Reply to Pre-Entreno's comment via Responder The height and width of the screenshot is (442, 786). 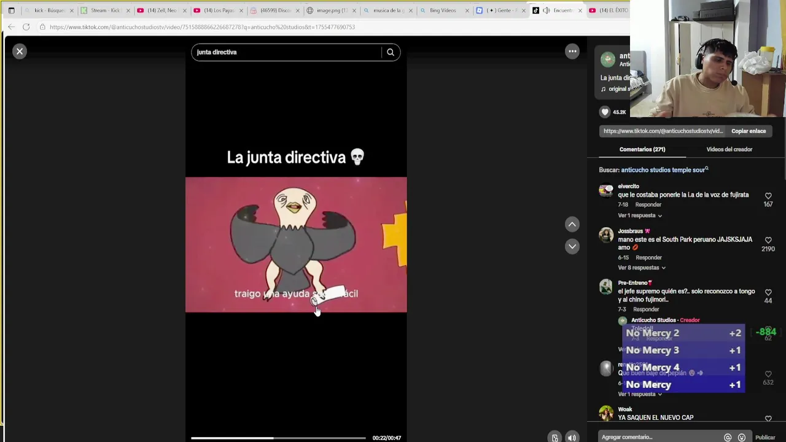tap(646, 309)
